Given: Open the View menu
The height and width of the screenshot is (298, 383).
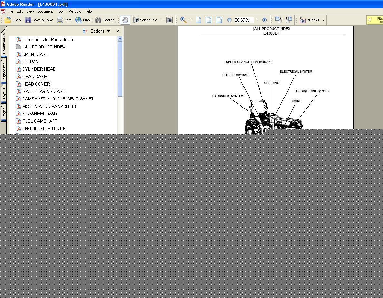Looking at the screenshot, I should click(x=30, y=11).
